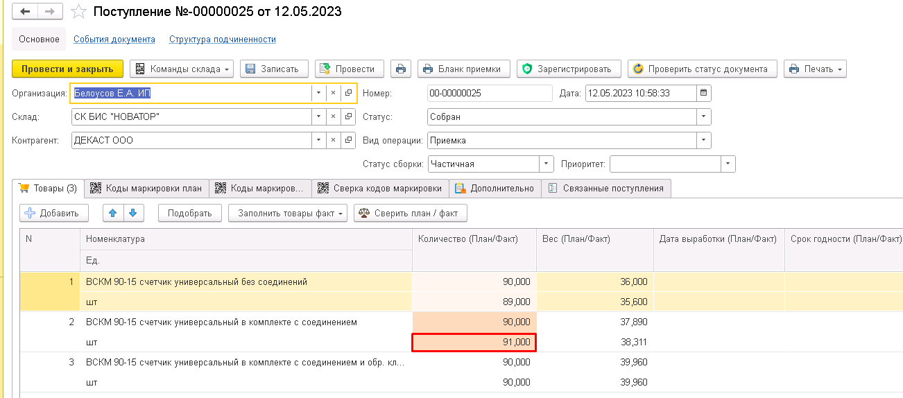Expand the Вид операции dropdown
This screenshot has height=398, width=903.
click(703, 140)
